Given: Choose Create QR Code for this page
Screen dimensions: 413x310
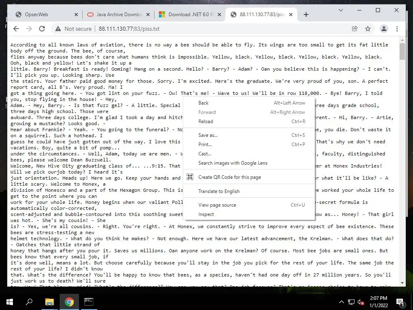Looking at the screenshot, I should point(249,177).
